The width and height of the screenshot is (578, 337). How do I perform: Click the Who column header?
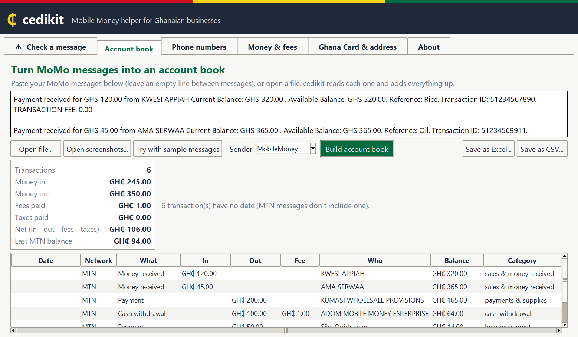point(375,260)
